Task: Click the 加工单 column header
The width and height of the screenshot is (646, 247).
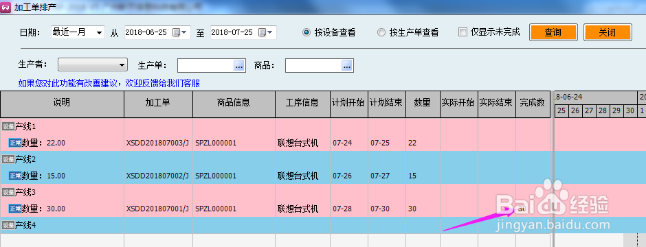Action: tap(158, 104)
